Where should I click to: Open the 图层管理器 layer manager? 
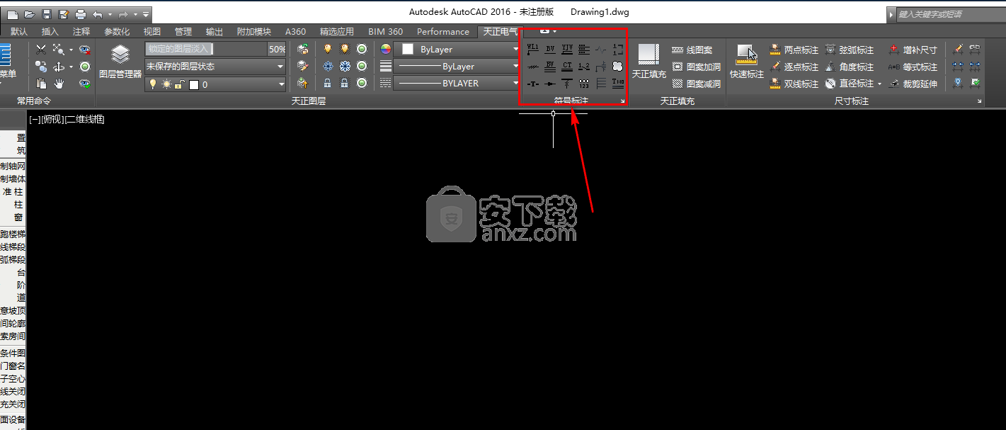pos(120,61)
